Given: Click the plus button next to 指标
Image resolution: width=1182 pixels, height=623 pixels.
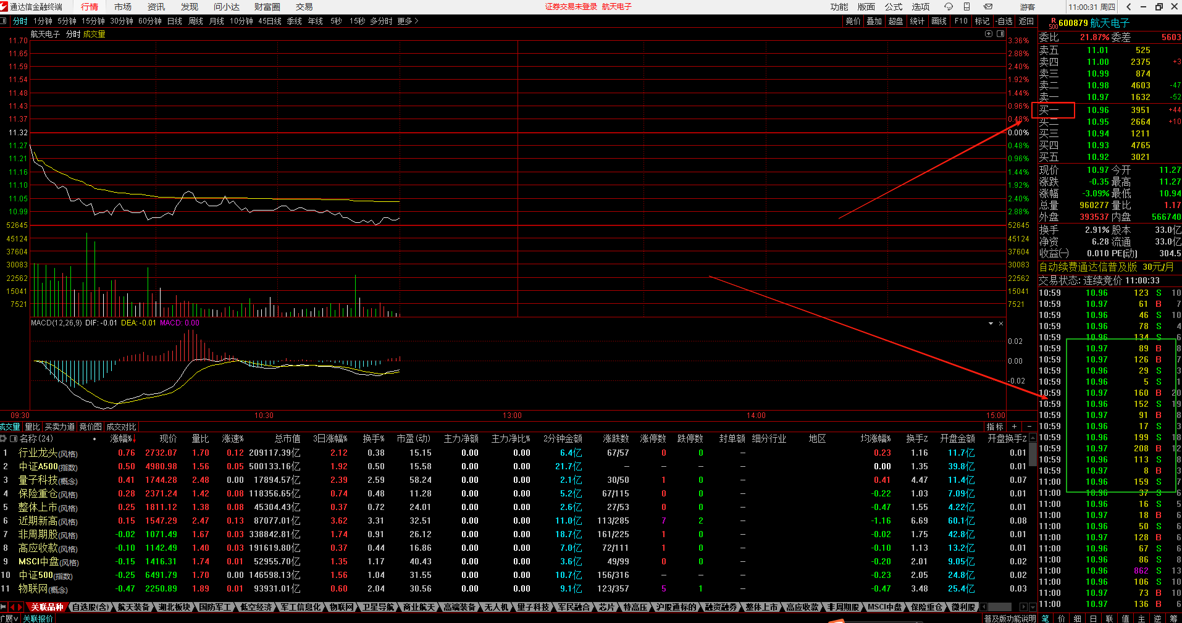Looking at the screenshot, I should pos(1014,427).
